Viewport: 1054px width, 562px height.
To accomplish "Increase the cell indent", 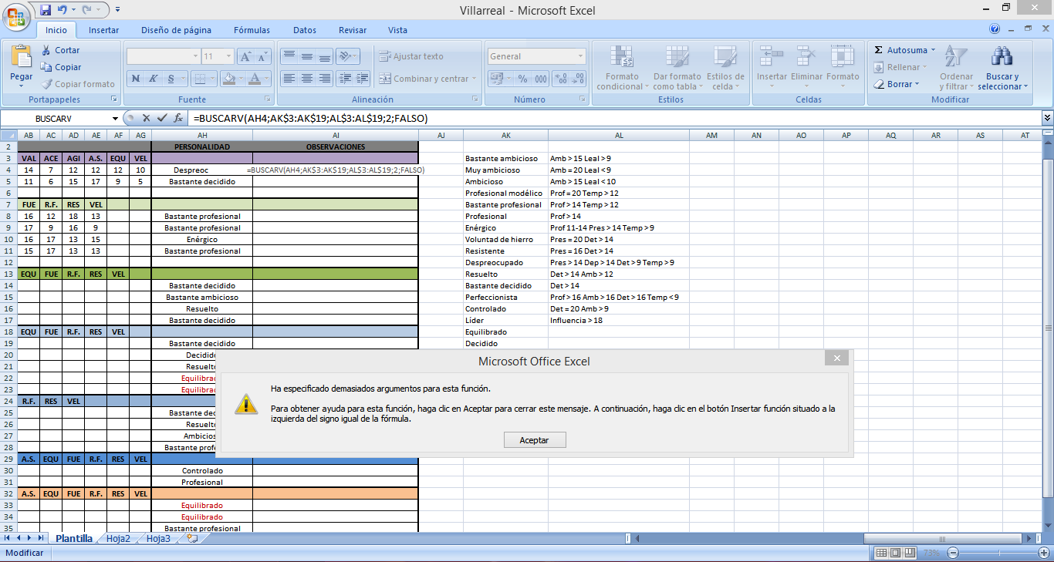I will tap(362, 78).
